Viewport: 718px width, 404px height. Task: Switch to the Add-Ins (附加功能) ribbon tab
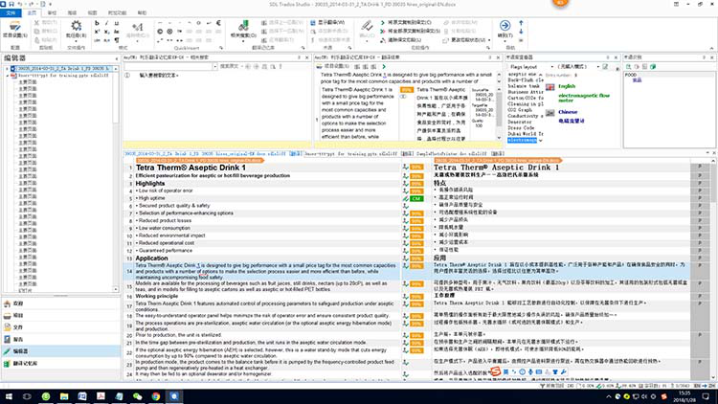[117, 12]
